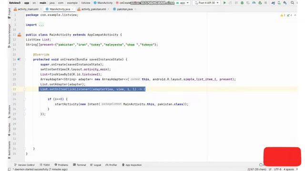Click the "@Override" annotation on line 15
The height and width of the screenshot is (171, 305).
tap(41, 55)
